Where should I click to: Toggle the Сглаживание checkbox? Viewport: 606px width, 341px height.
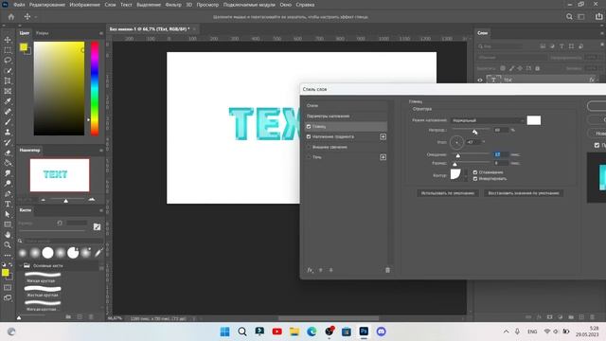click(475, 172)
